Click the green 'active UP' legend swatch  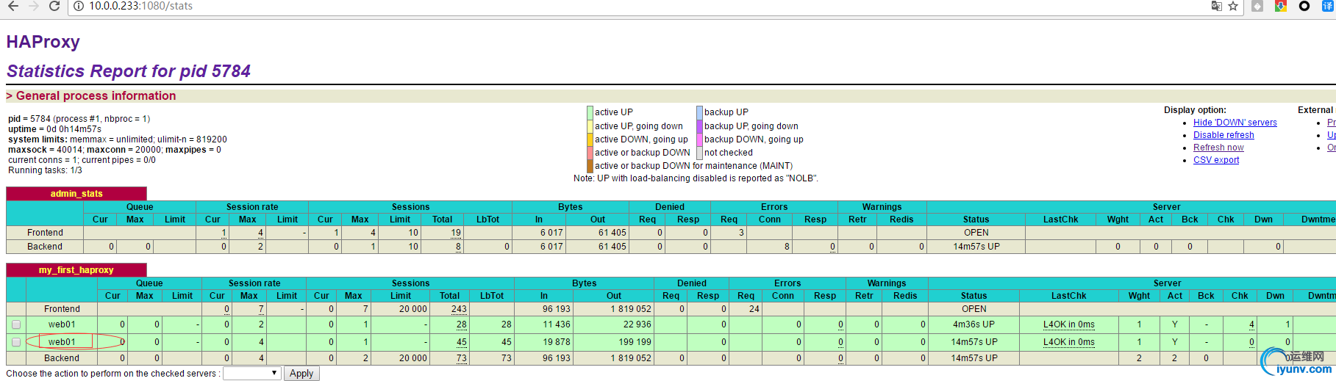pyautogui.click(x=590, y=112)
